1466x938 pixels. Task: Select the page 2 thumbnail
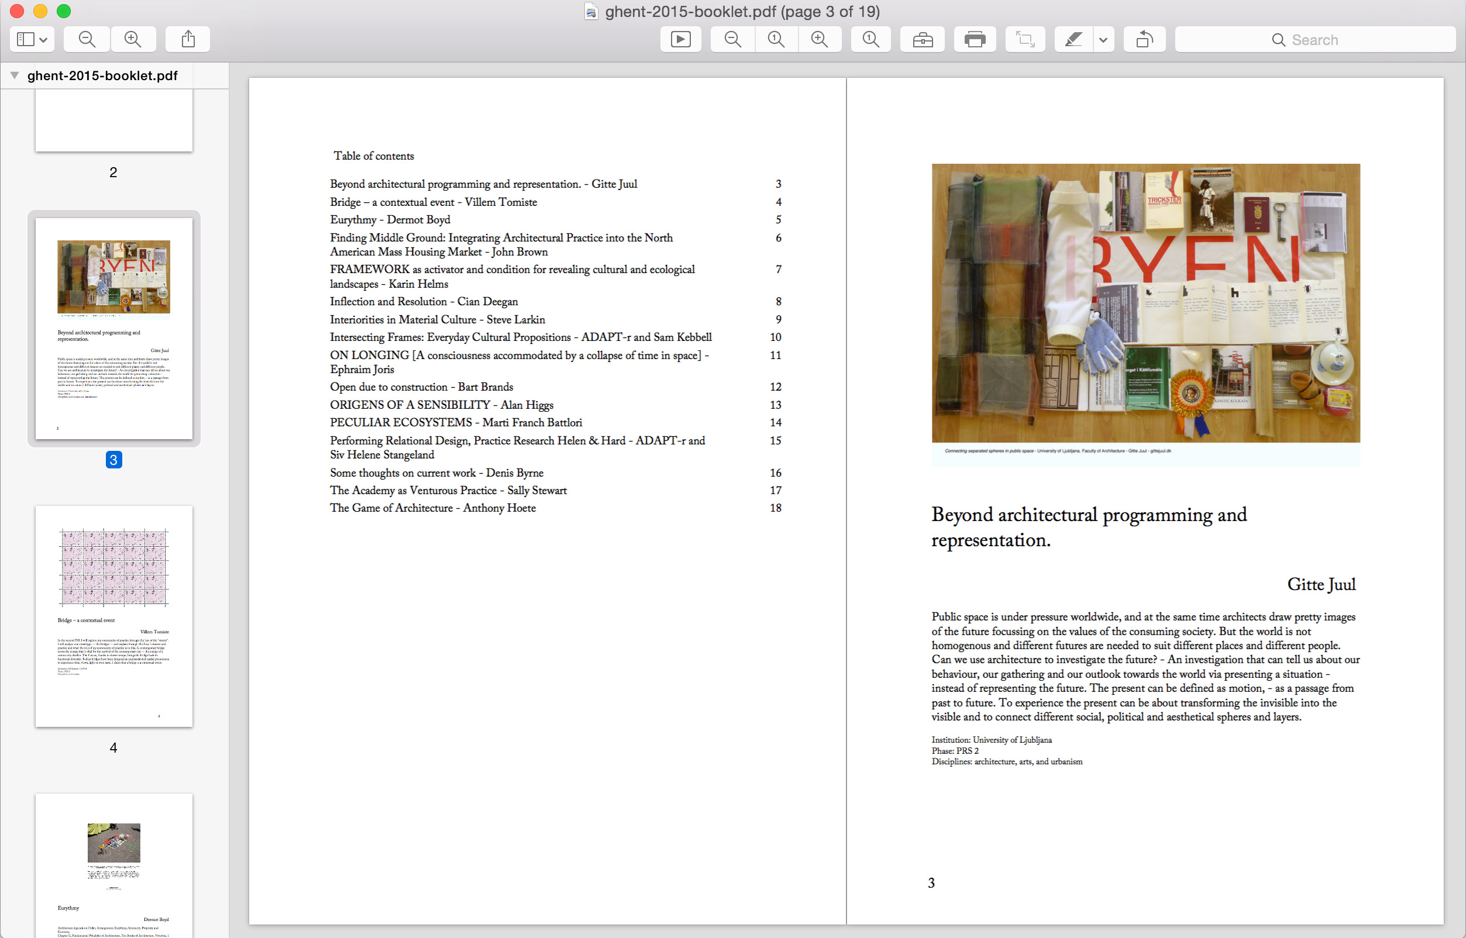point(114,120)
